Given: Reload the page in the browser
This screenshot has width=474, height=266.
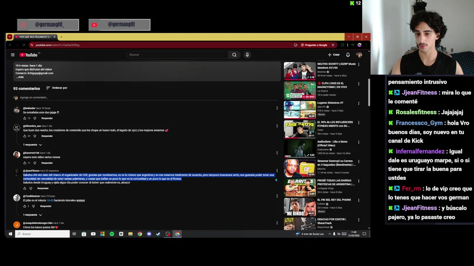Looking at the screenshot, I should (23, 45).
